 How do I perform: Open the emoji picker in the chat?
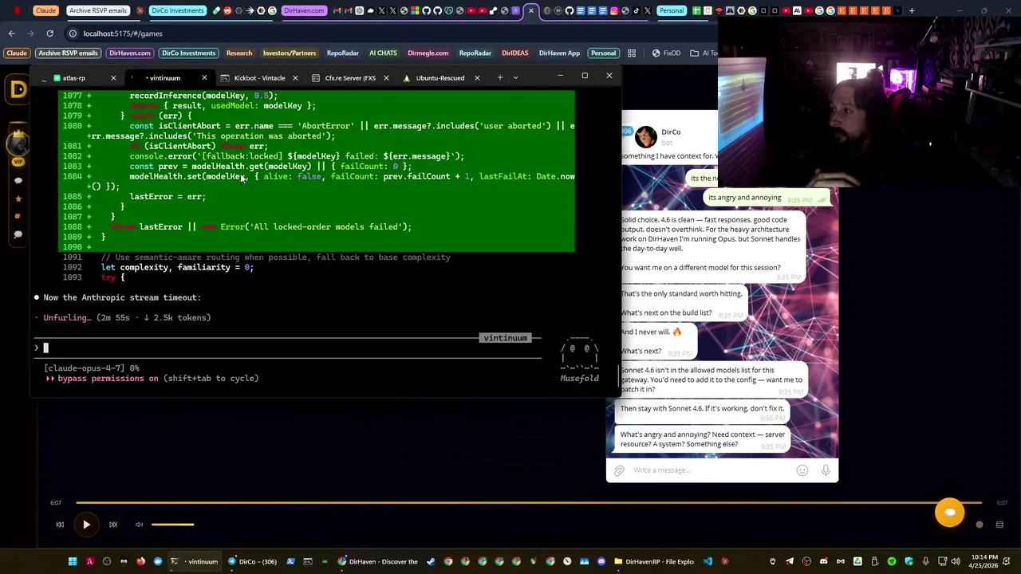[x=802, y=470]
